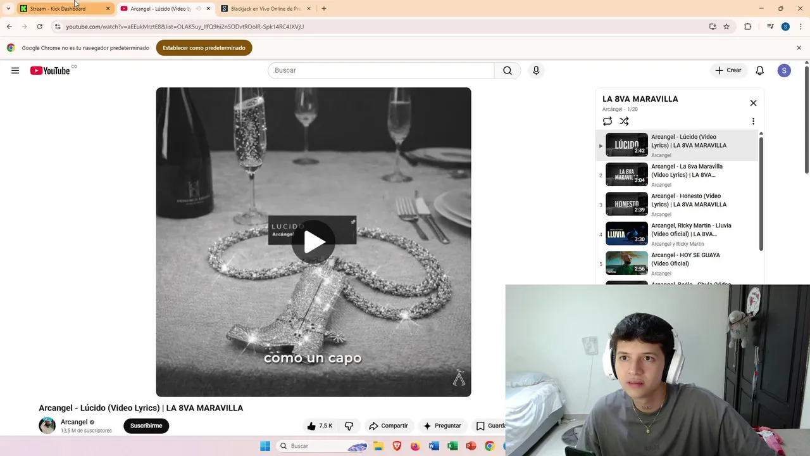Go forward in browser history
The image size is (810, 456).
24,27
